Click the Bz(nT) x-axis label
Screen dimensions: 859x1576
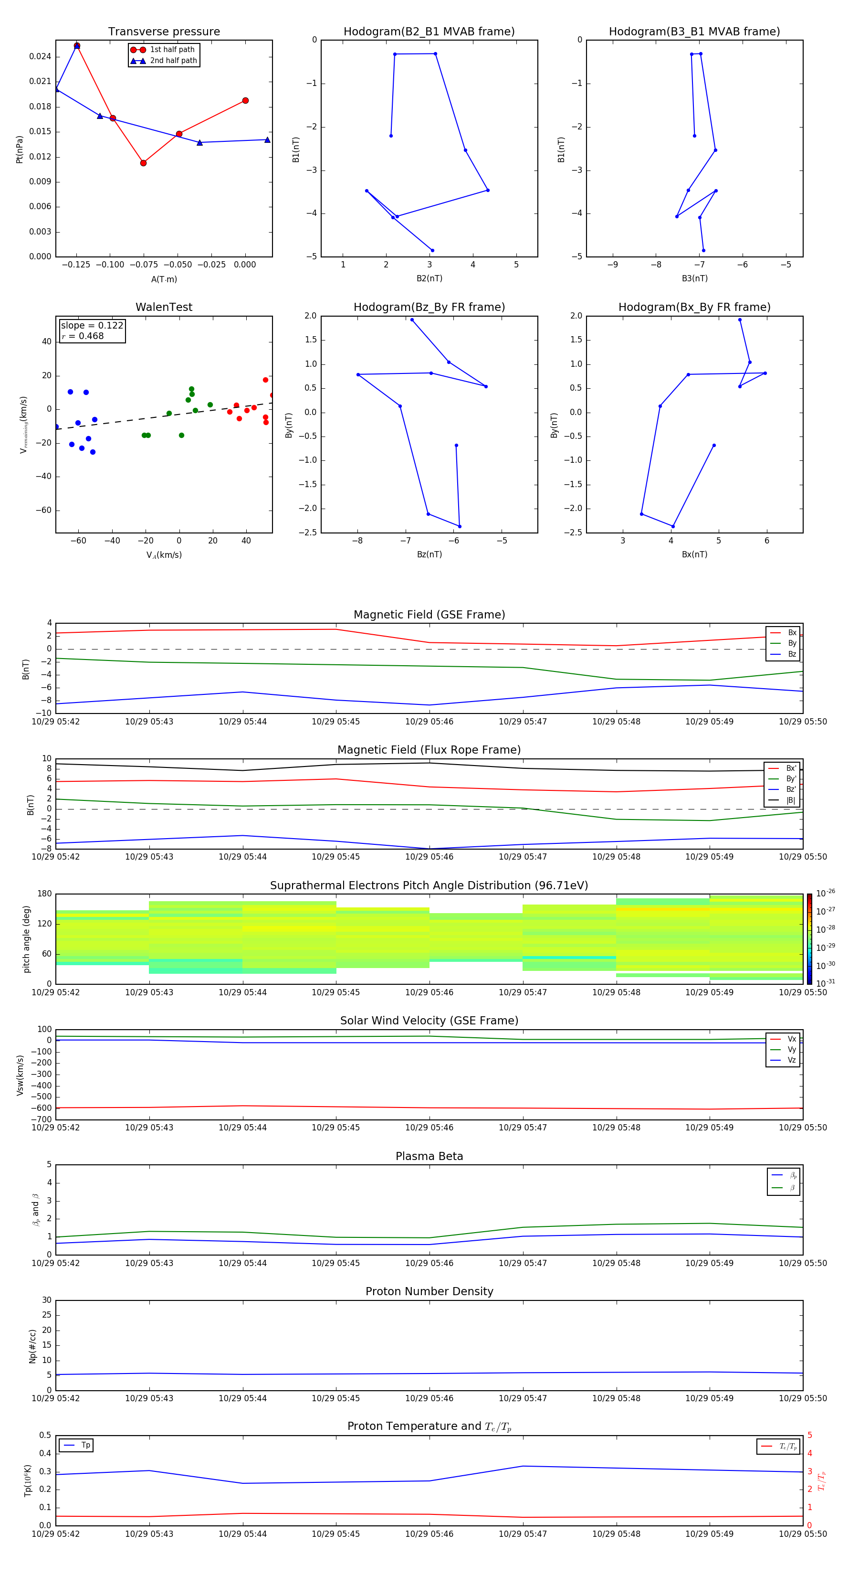point(429,554)
